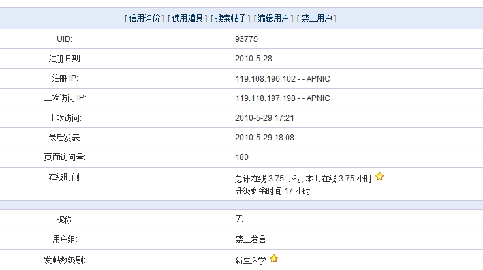Image resolution: width=483 pixels, height=270 pixels.
Task: Open 编辑用户 to edit user
Action: pos(273,18)
